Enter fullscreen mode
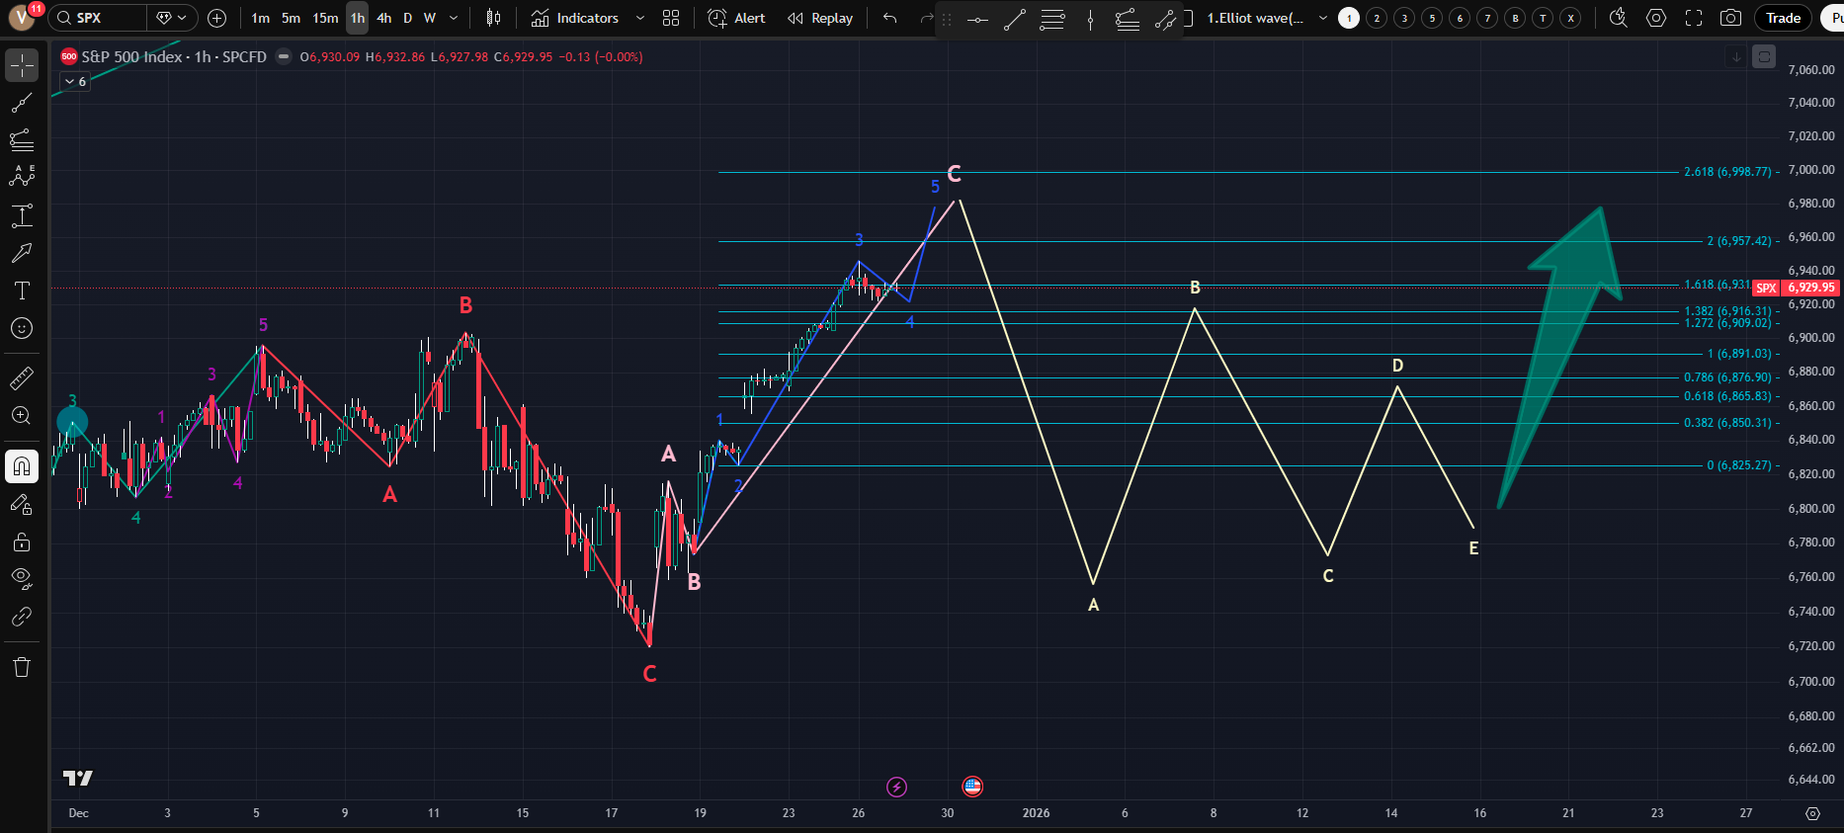This screenshot has height=833, width=1844. [1694, 18]
